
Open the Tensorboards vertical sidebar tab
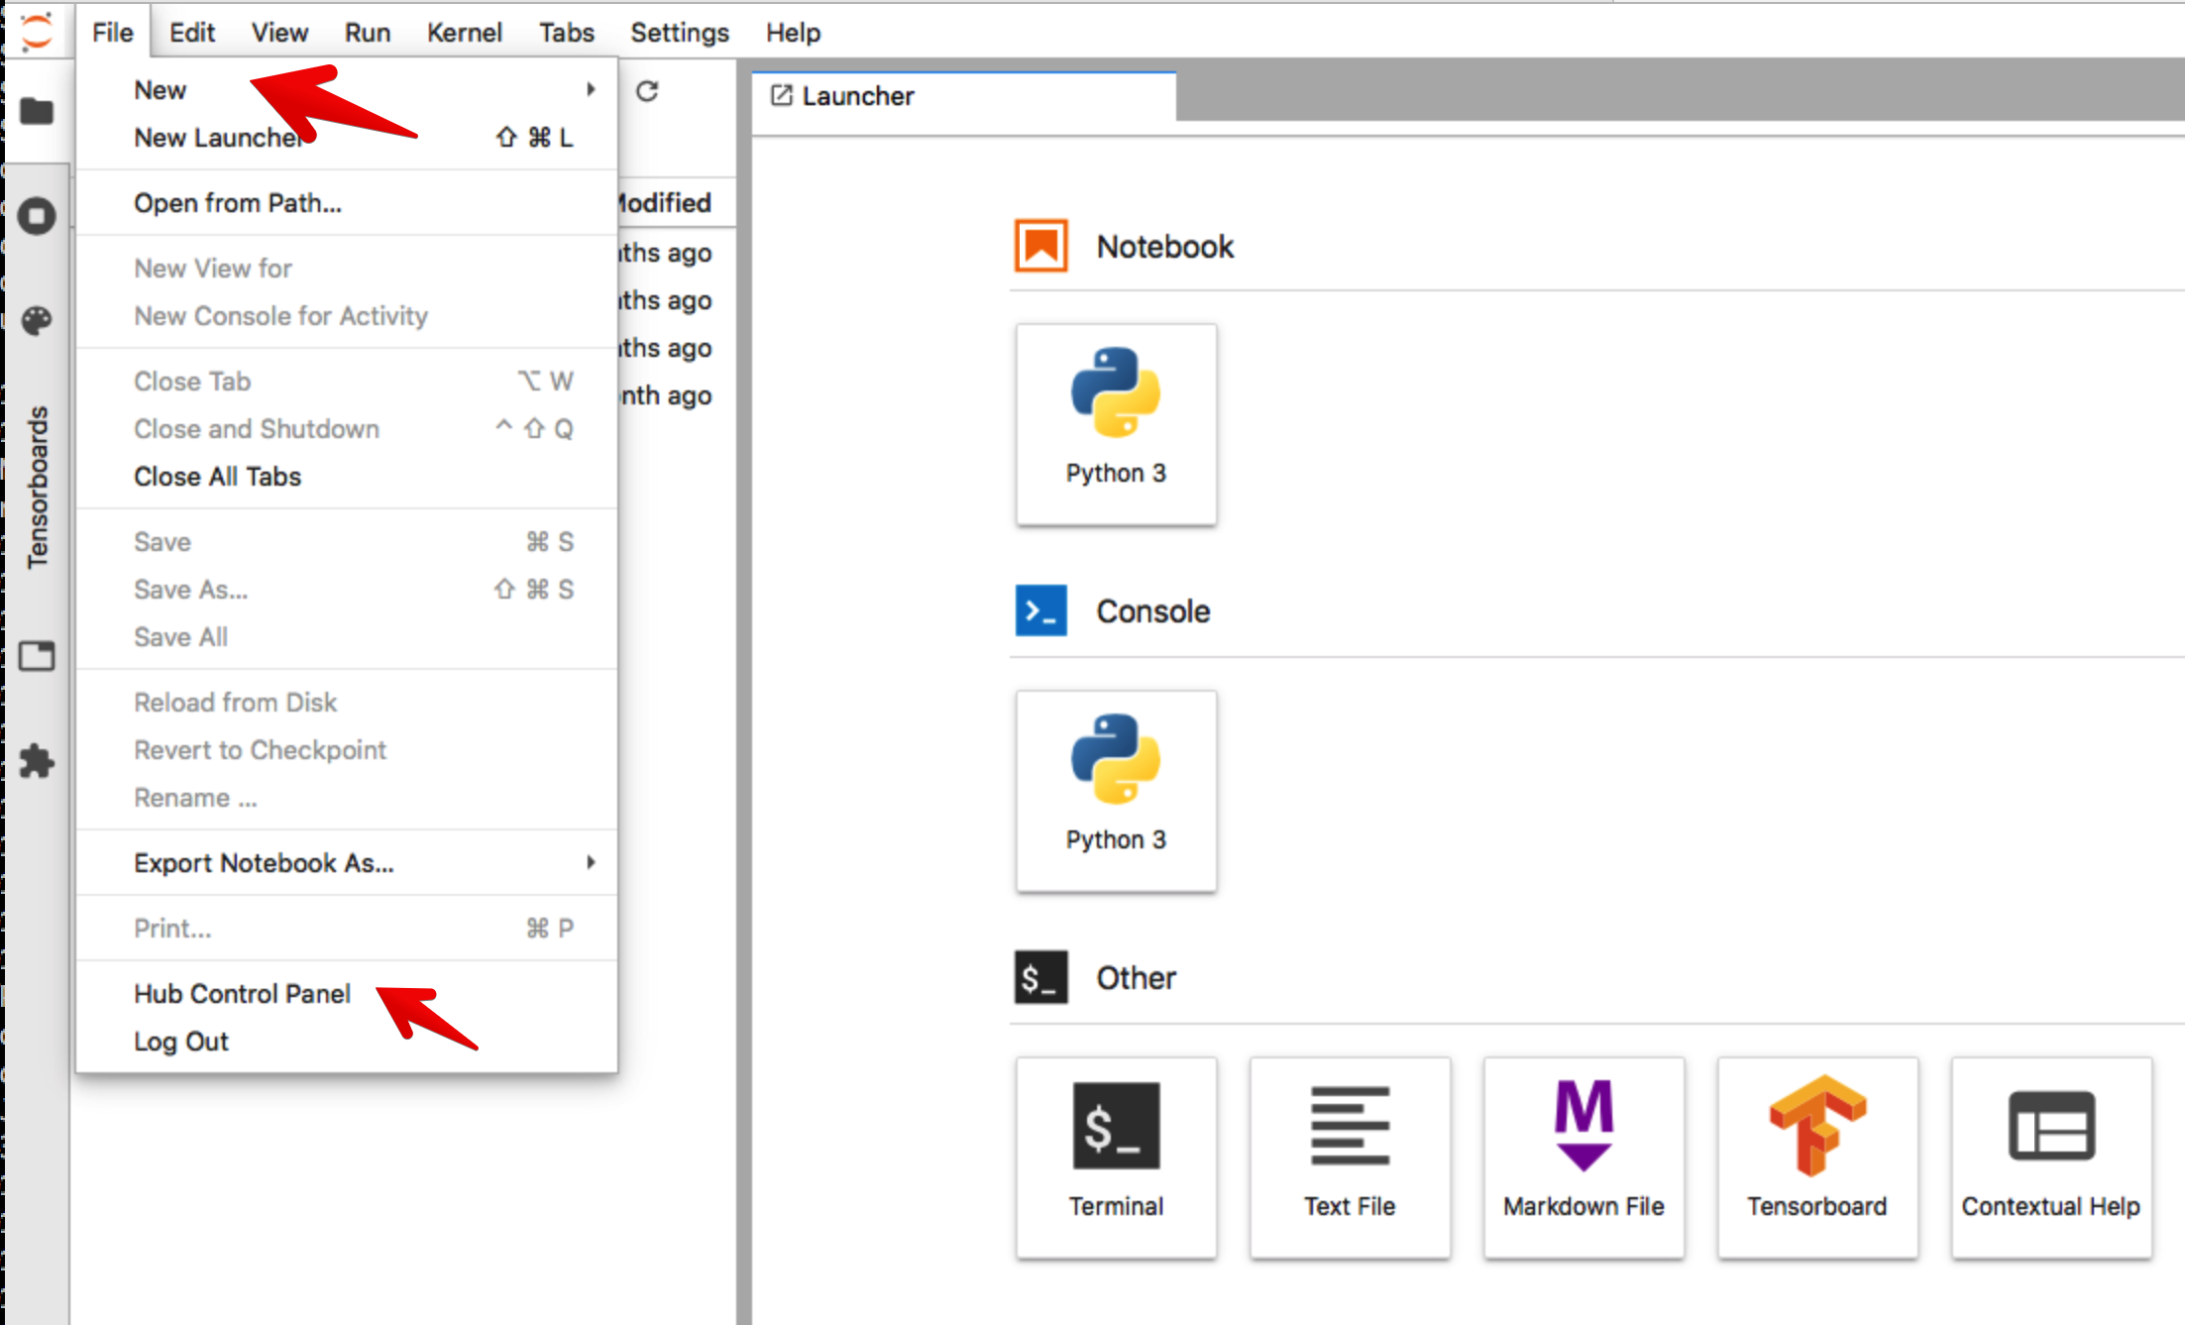37,487
